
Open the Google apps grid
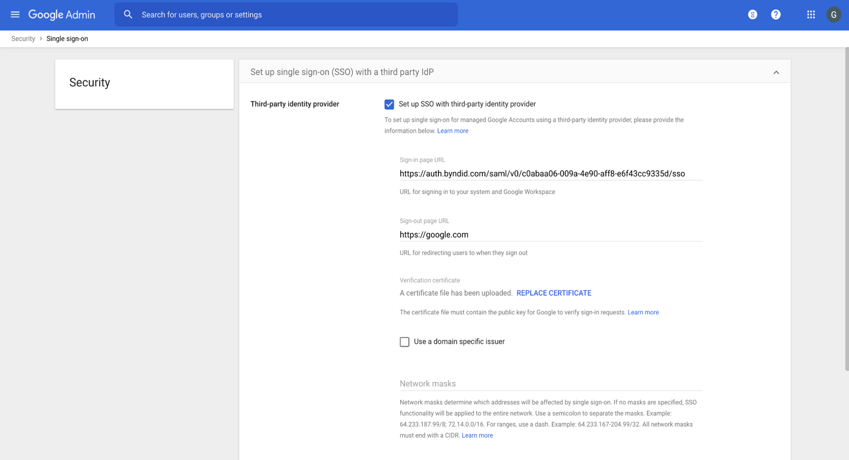tap(811, 15)
